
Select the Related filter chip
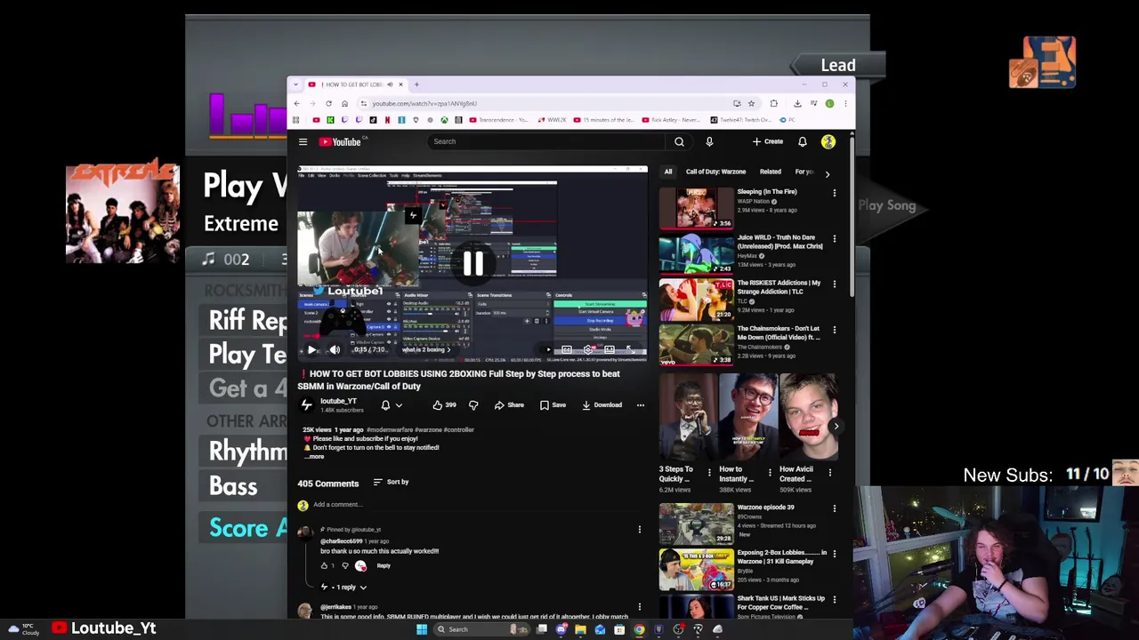coord(771,172)
